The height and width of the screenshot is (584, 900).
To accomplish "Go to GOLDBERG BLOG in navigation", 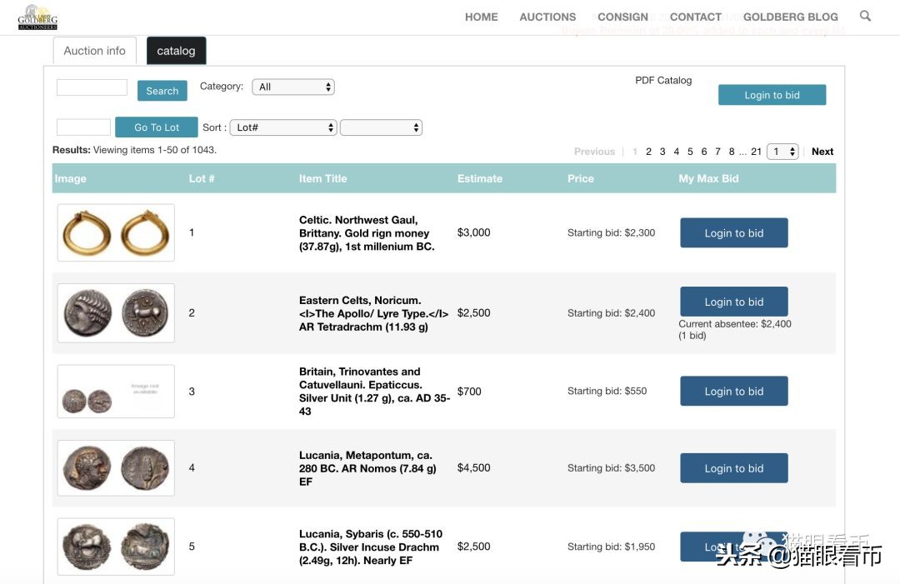I will pyautogui.click(x=790, y=17).
